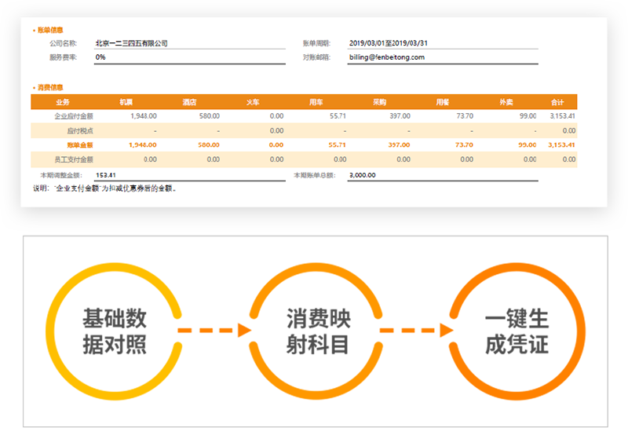Select the 火车 column header
The width and height of the screenshot is (628, 428).
pos(253,102)
